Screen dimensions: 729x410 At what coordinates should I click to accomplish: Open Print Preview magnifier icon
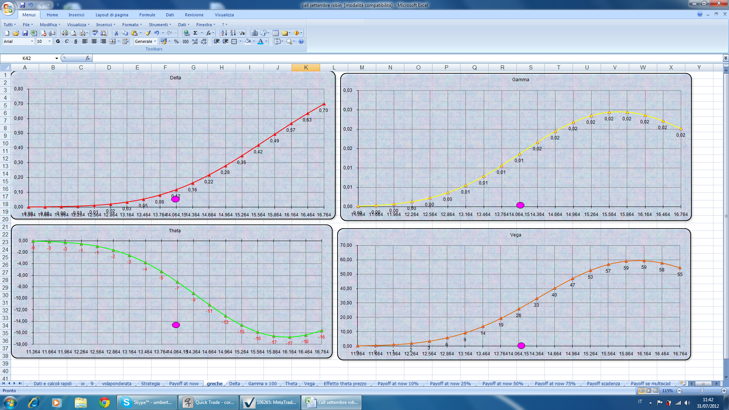tap(74, 33)
